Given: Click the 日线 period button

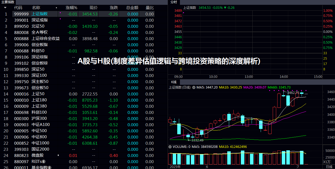Looking at the screenshot, I should tap(329, 167).
